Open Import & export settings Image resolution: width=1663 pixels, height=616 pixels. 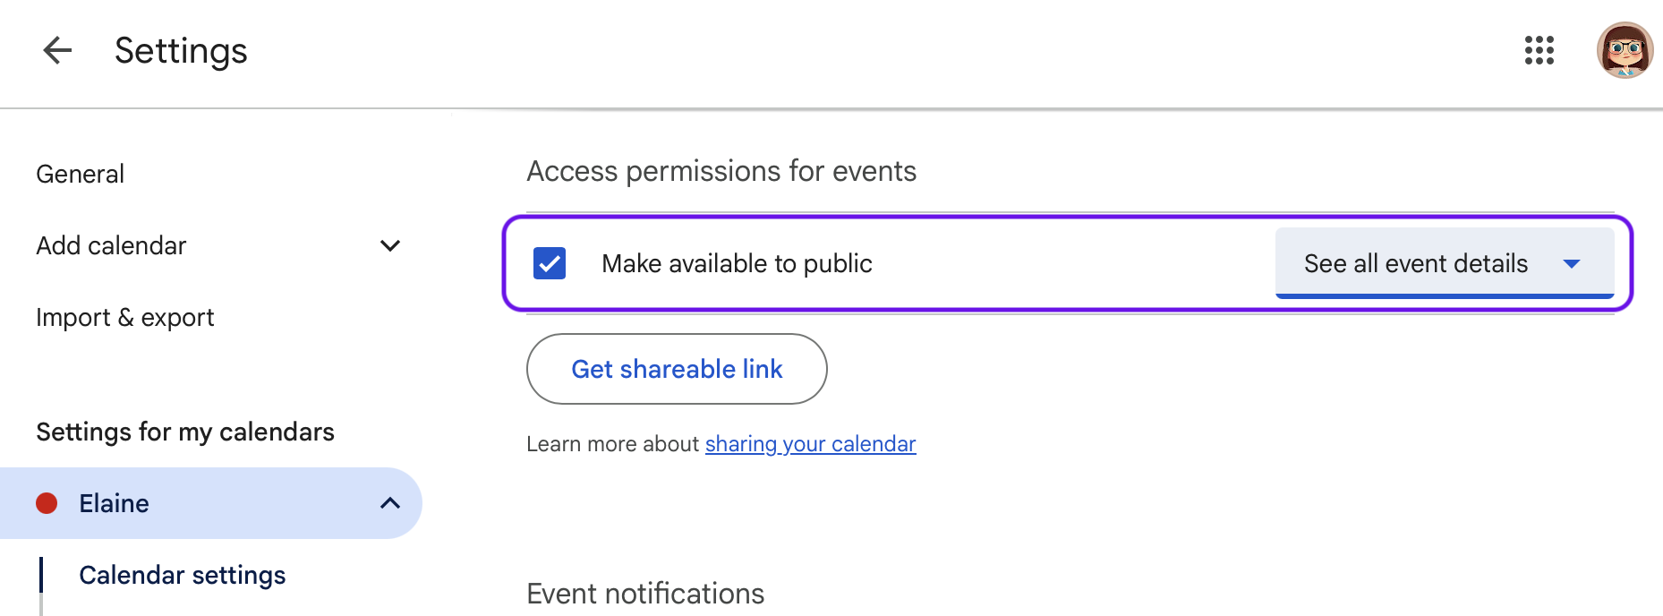pos(125,317)
